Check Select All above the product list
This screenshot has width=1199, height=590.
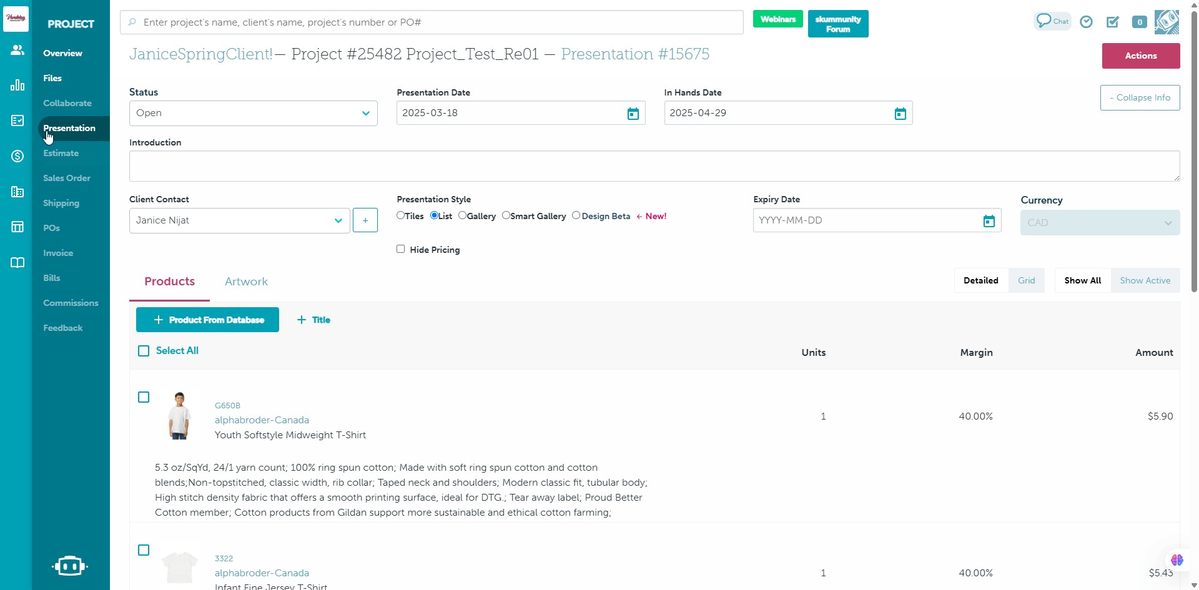(x=144, y=351)
